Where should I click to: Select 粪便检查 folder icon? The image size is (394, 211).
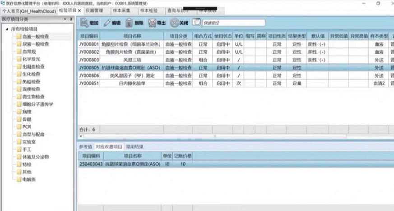[19, 89]
